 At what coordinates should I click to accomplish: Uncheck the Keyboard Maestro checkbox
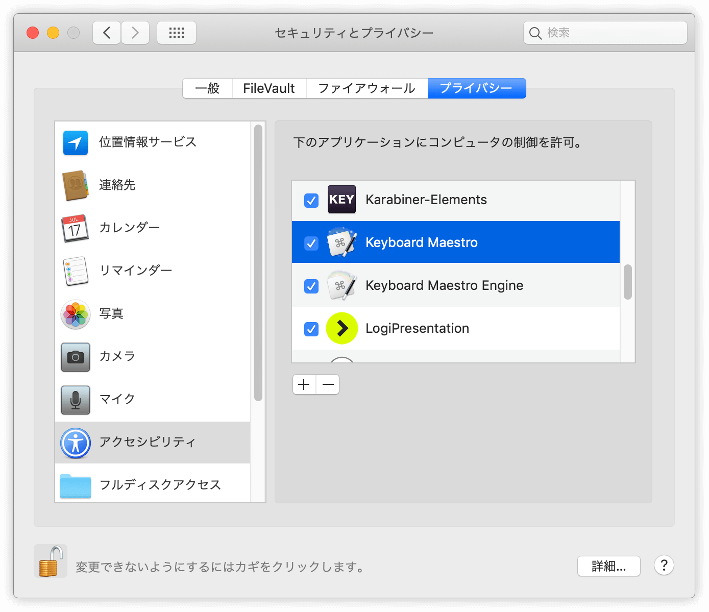tap(311, 243)
